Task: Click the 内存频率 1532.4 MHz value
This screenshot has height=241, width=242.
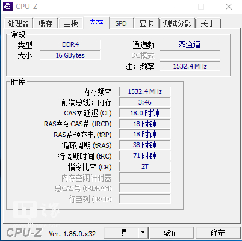Action: pyautogui.click(x=145, y=91)
